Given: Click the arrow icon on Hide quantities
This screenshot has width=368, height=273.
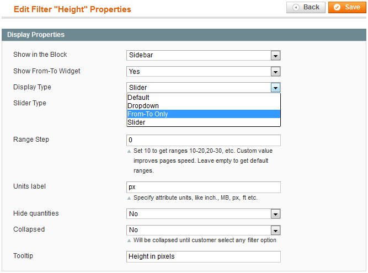Looking at the screenshot, I should pyautogui.click(x=276, y=214).
